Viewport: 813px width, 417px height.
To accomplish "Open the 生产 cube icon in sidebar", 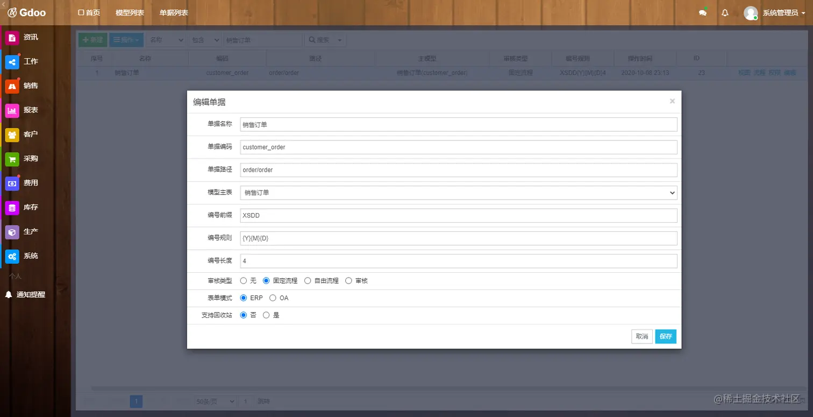I will [12, 232].
